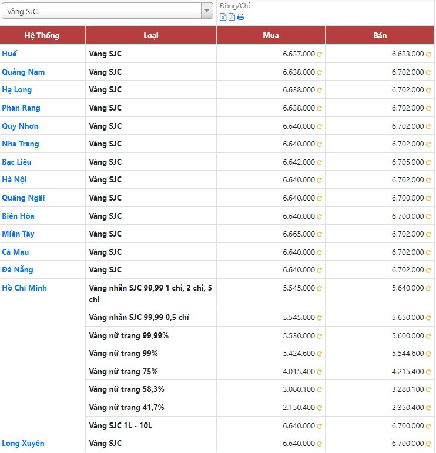The height and width of the screenshot is (453, 436).
Task: Export the table to Excel
Action: 223,16
